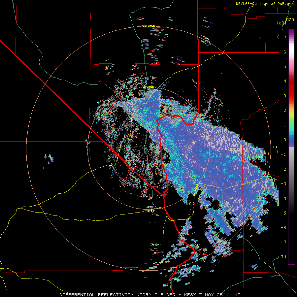The width and height of the screenshot is (297, 297).
Task: Click the 5 value on color scale
Action: [x=285, y=66]
